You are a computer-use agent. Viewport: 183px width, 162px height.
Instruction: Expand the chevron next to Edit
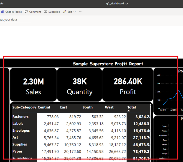click(x=75, y=12)
